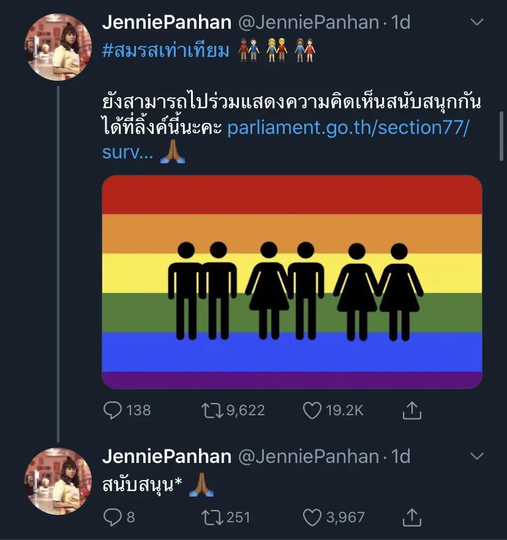Open the #สมรสเท่าเทียม hashtag

165,50
